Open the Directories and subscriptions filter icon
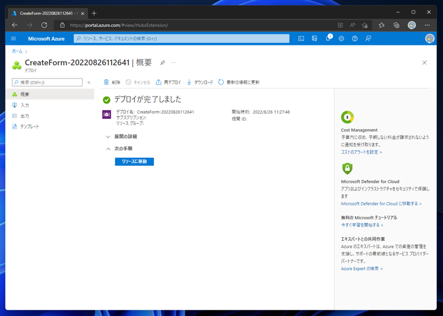Screen dimensions: 443x316 [x=314, y=38]
